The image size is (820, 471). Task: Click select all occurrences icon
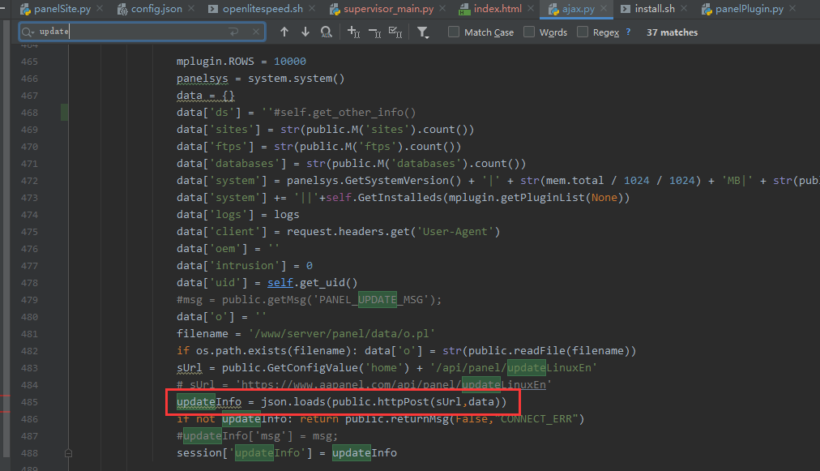395,32
